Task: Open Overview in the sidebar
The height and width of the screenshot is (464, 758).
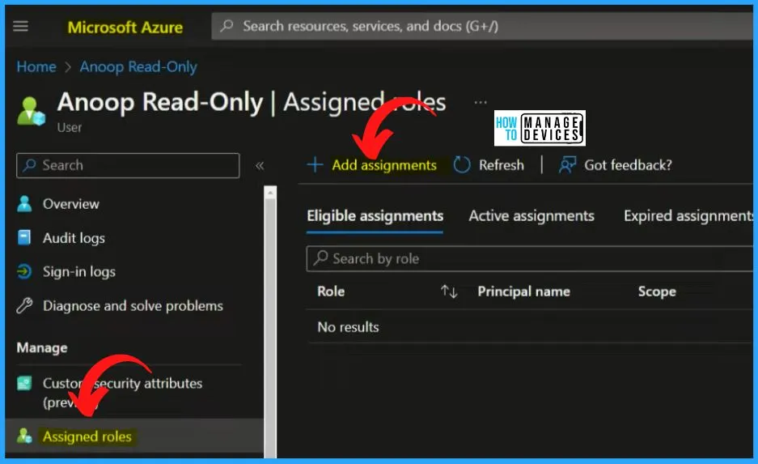Action: point(70,204)
